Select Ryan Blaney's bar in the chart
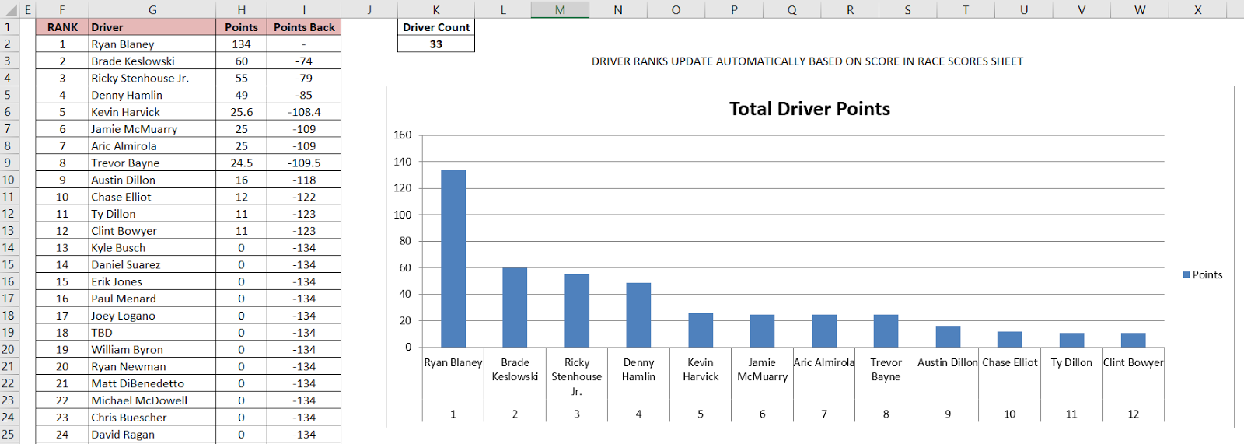Image resolution: width=1244 pixels, height=444 pixels. 453,258
